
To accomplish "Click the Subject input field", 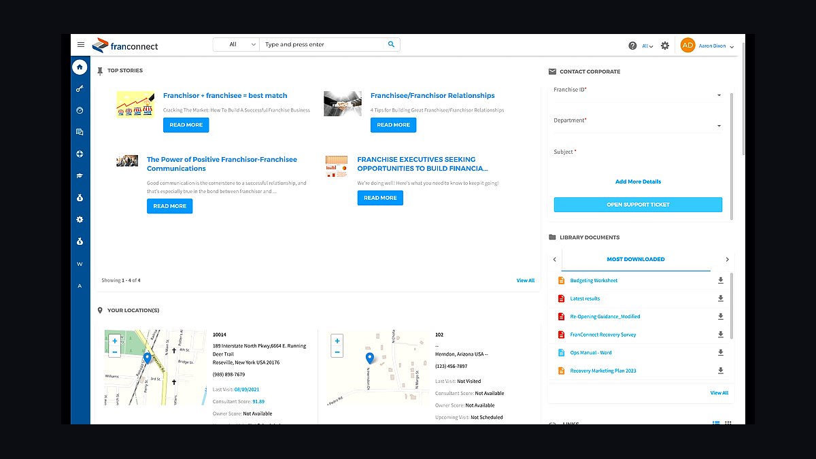I will (638, 160).
